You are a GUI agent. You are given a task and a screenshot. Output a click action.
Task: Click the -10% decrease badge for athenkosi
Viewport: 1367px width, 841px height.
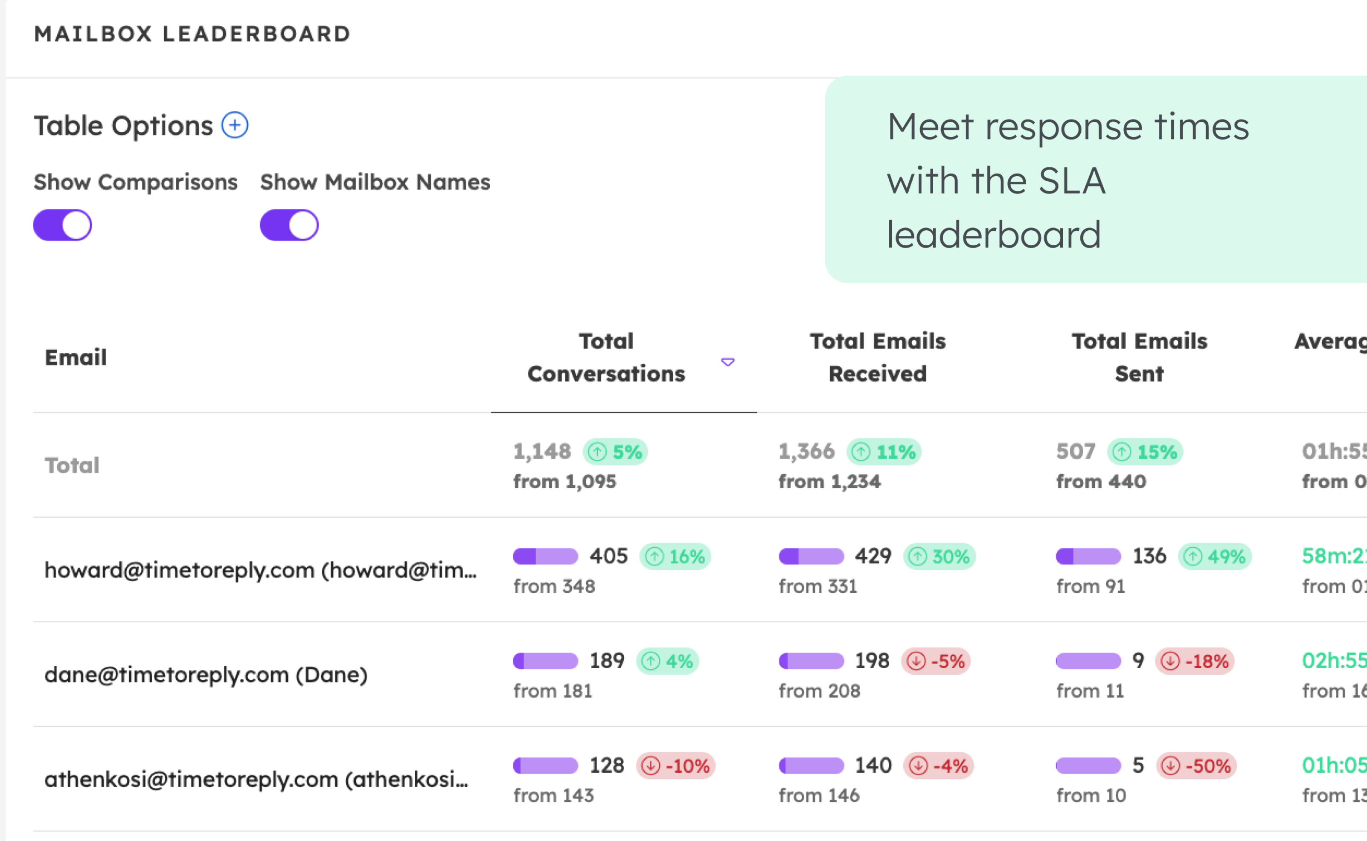click(675, 766)
